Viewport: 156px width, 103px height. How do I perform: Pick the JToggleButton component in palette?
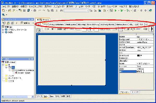[60, 29]
